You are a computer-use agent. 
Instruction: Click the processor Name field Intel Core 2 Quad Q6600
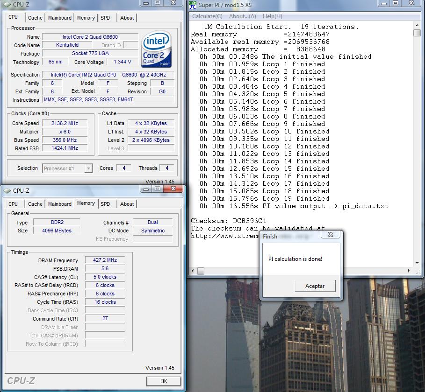(x=90, y=37)
